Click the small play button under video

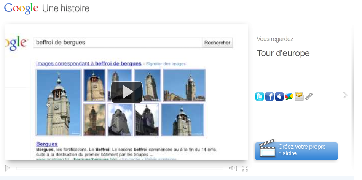tap(8, 168)
